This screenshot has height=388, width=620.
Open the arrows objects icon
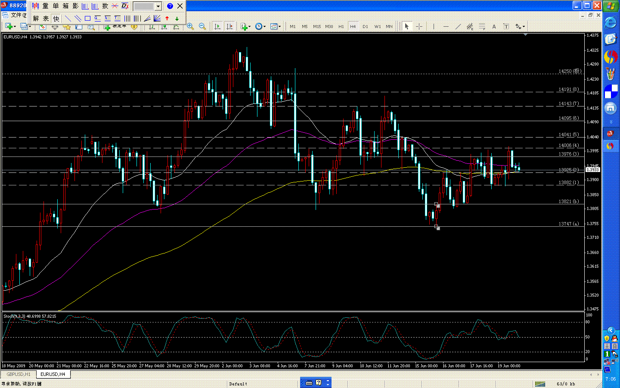[x=518, y=27]
